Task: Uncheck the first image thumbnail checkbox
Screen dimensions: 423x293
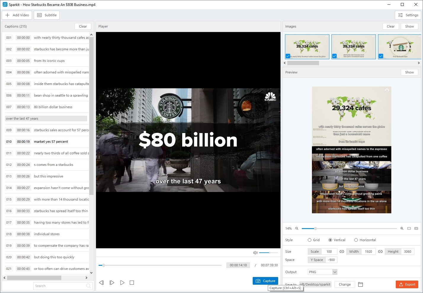Action: click(288, 56)
